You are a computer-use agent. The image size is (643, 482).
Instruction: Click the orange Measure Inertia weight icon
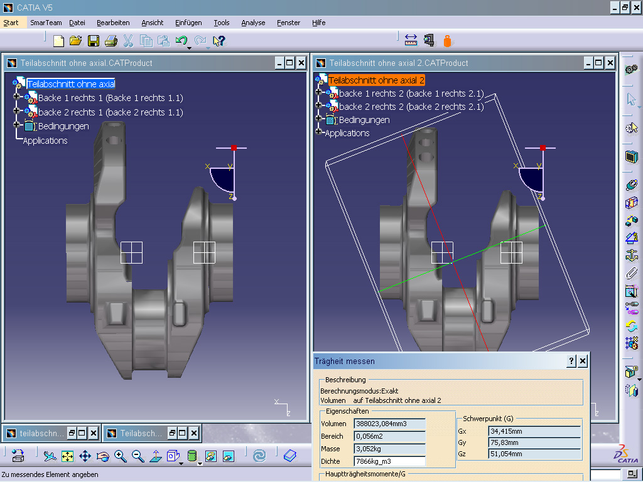[447, 41]
